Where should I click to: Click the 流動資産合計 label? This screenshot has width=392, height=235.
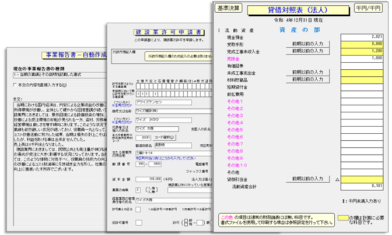244,187
